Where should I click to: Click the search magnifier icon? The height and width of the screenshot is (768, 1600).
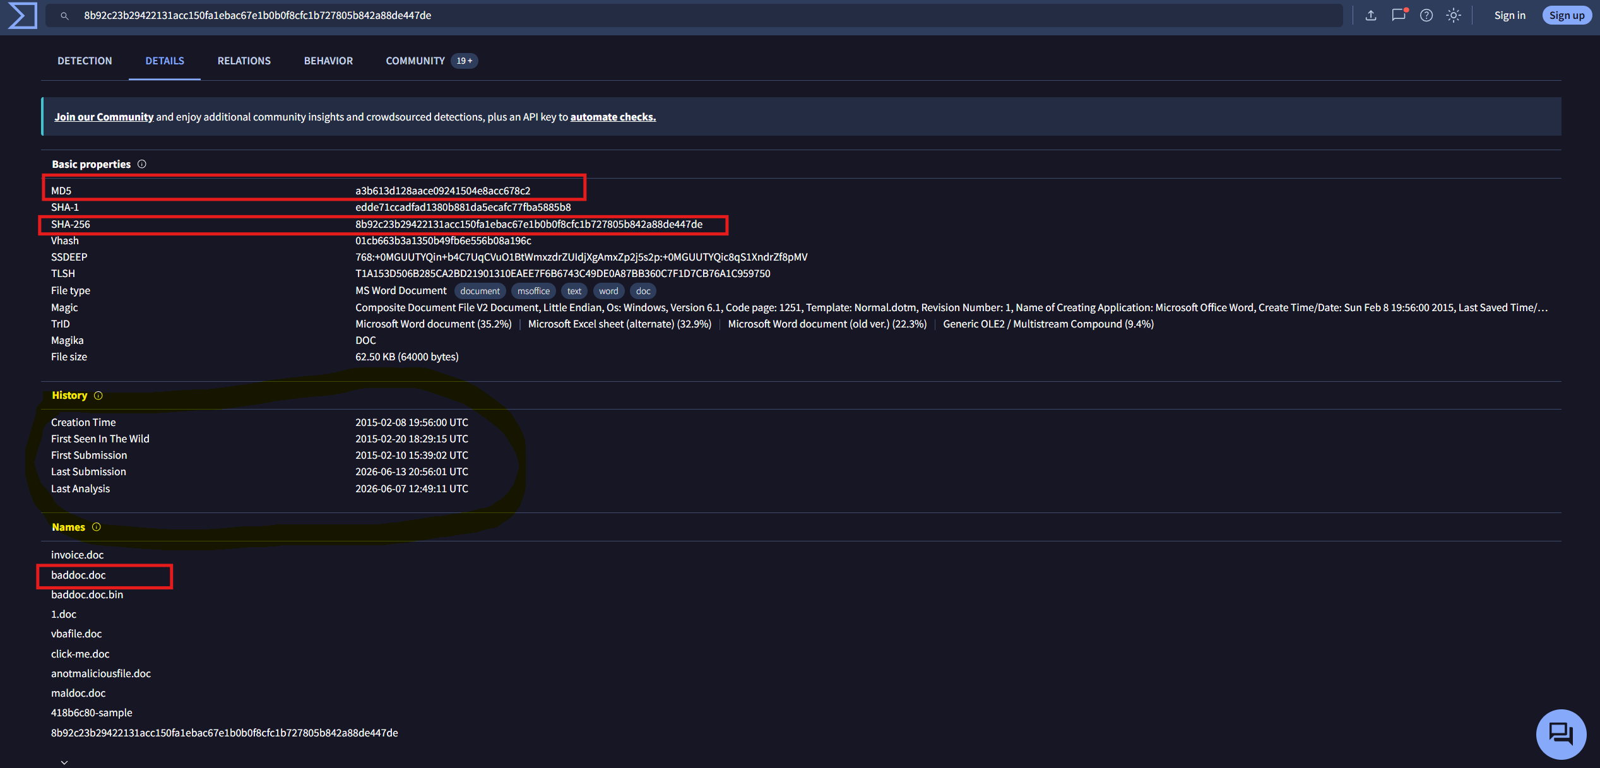point(64,16)
